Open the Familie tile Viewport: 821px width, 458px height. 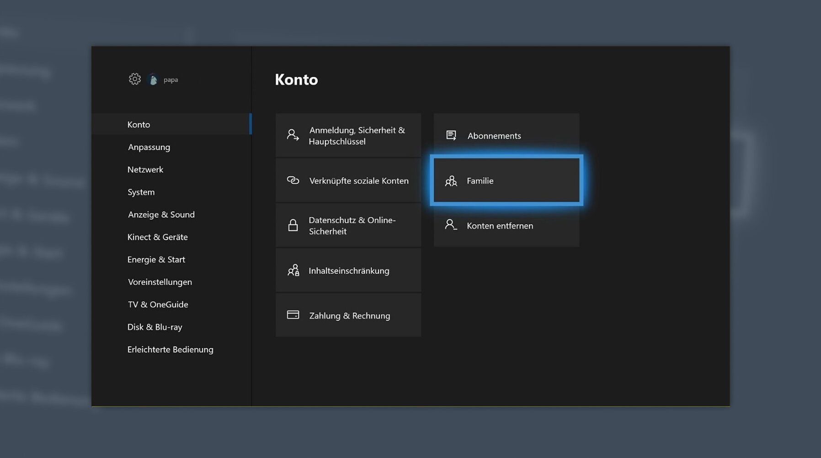point(506,180)
